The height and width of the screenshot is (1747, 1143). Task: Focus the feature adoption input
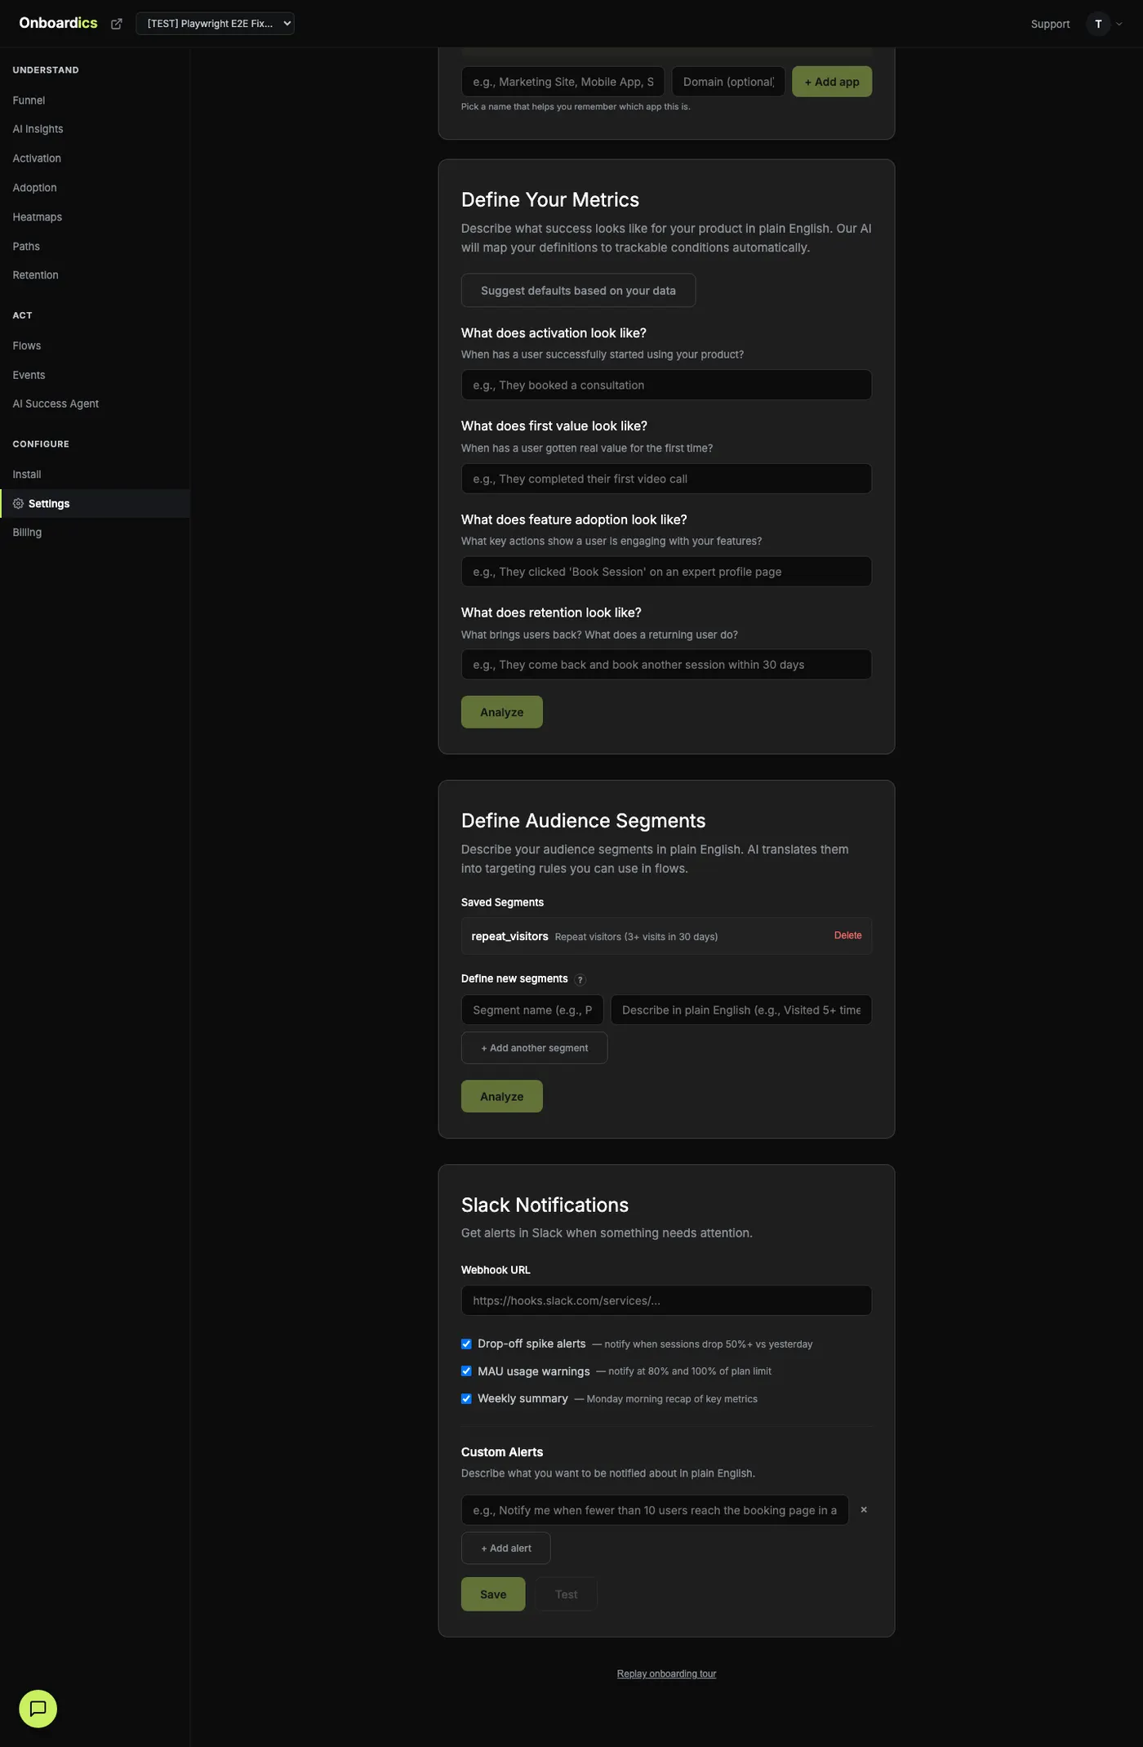coord(666,572)
